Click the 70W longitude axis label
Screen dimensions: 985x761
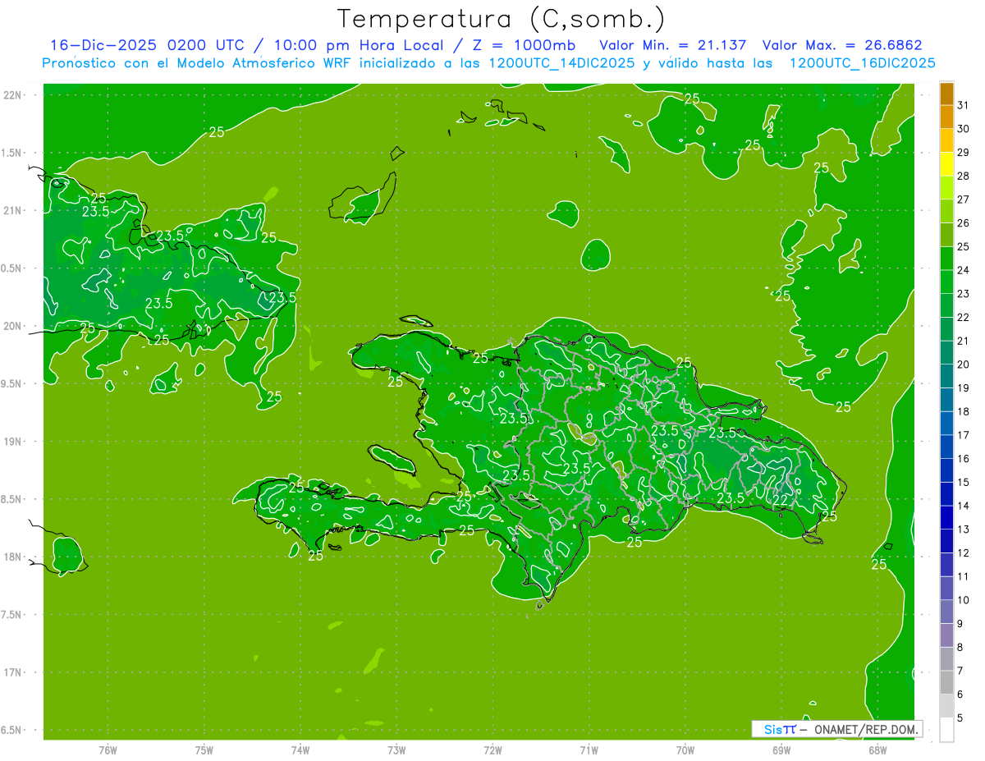click(x=685, y=750)
